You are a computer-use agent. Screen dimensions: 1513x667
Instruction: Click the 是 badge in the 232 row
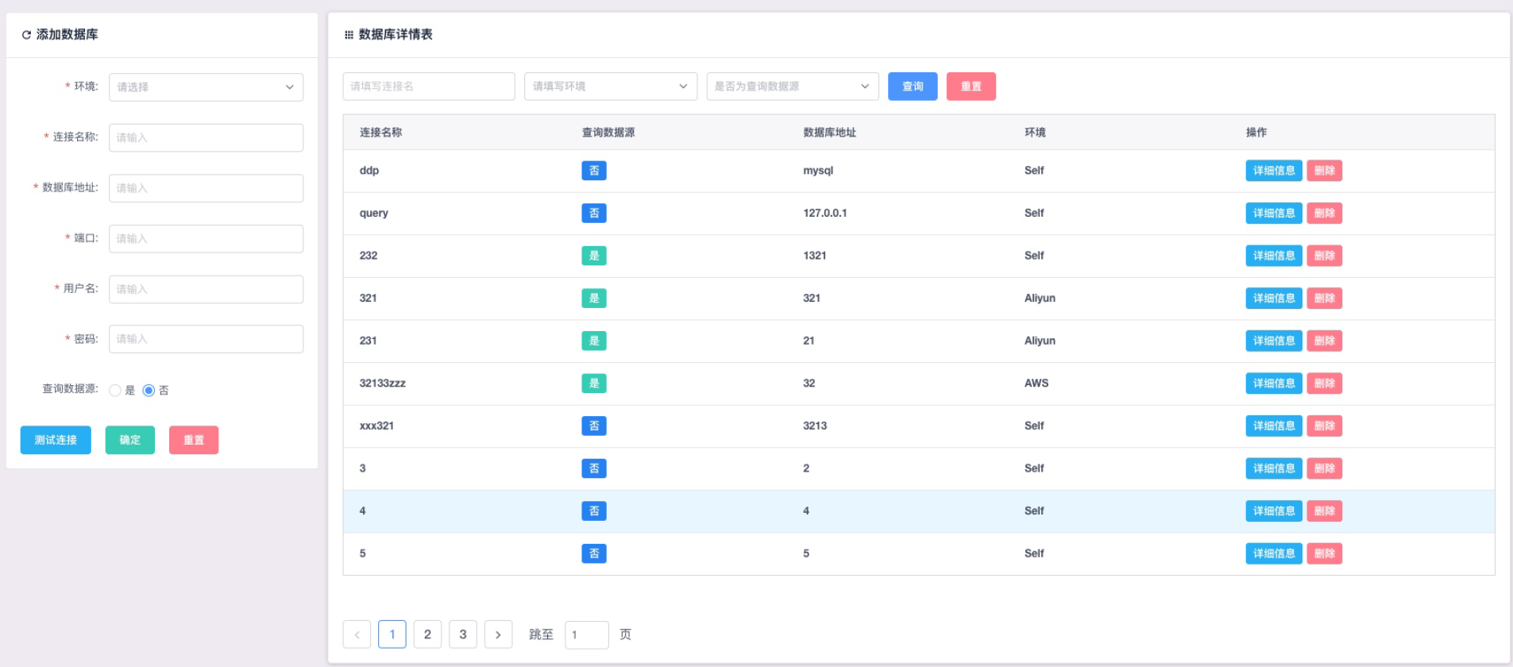click(593, 256)
